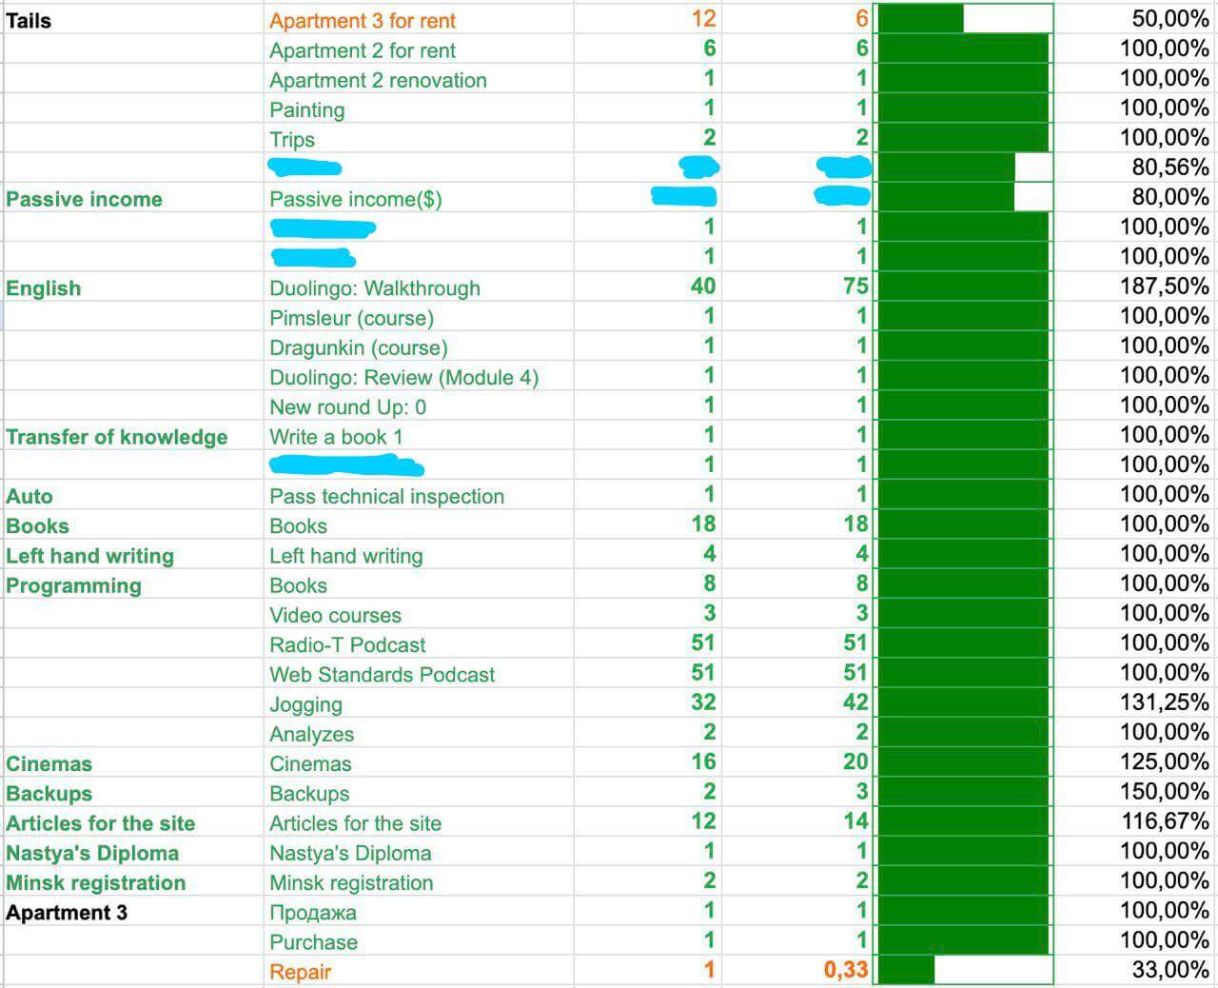Click the bold 'Auto' category cell
Viewport: 1218px width, 988px height.
[x=133, y=496]
